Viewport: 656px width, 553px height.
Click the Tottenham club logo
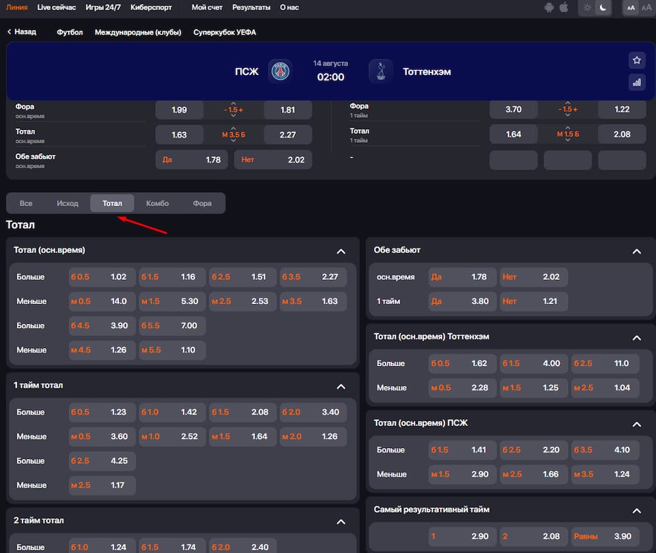coord(381,72)
